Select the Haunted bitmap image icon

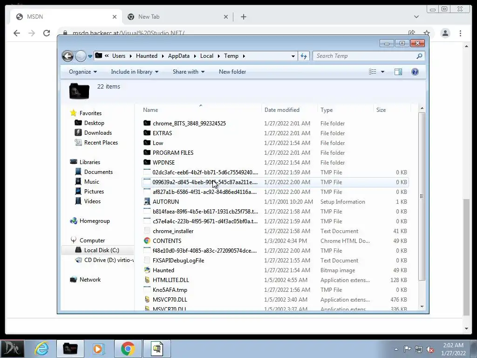pos(147,270)
